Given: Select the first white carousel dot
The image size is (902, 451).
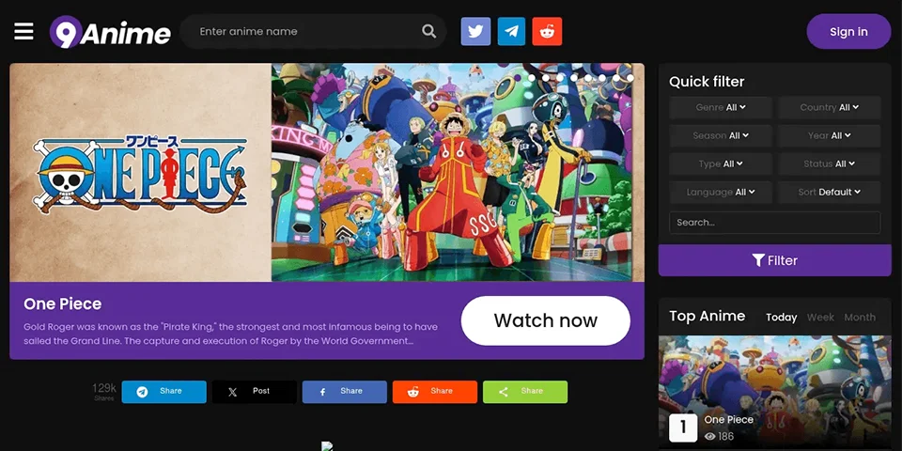Looking at the screenshot, I should click(x=532, y=78).
